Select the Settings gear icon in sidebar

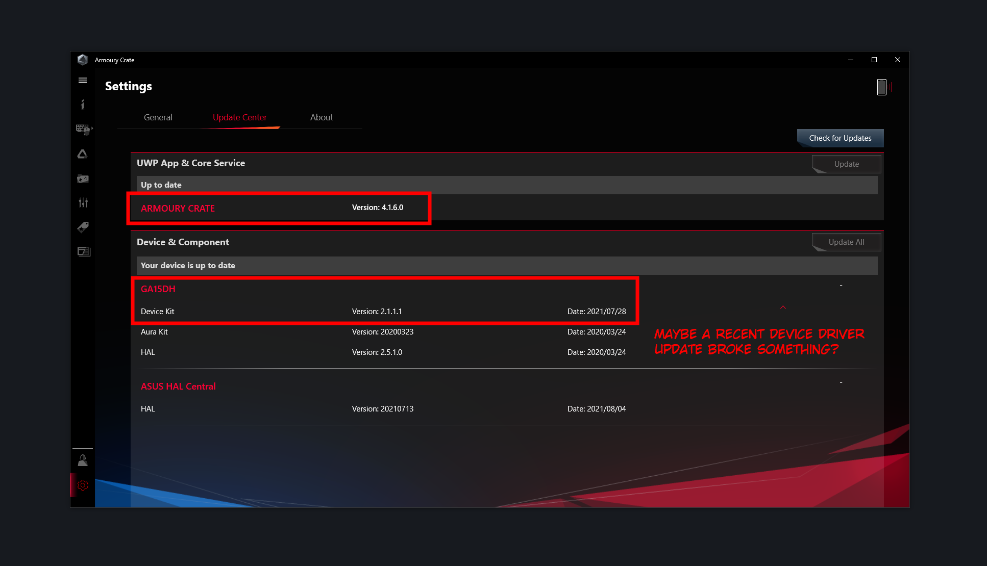coord(82,485)
